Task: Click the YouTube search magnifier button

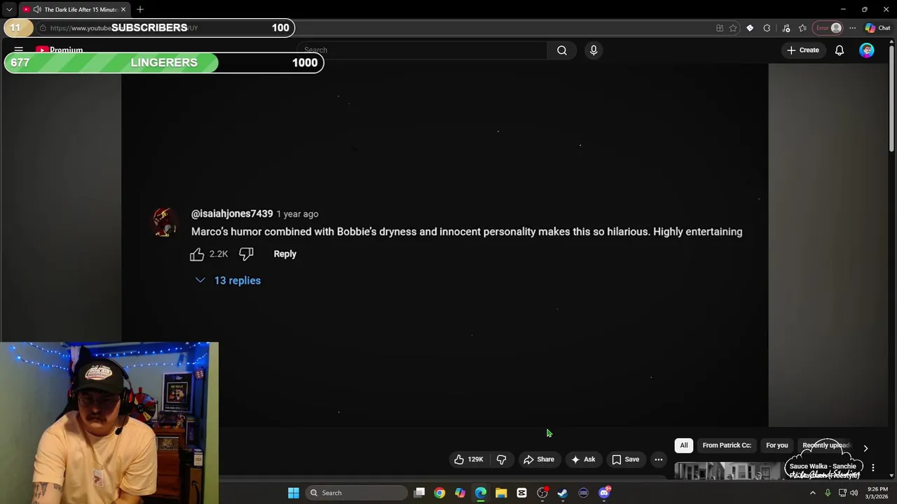Action: 562,50
